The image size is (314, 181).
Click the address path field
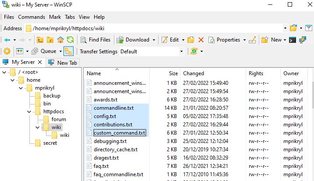(153, 28)
